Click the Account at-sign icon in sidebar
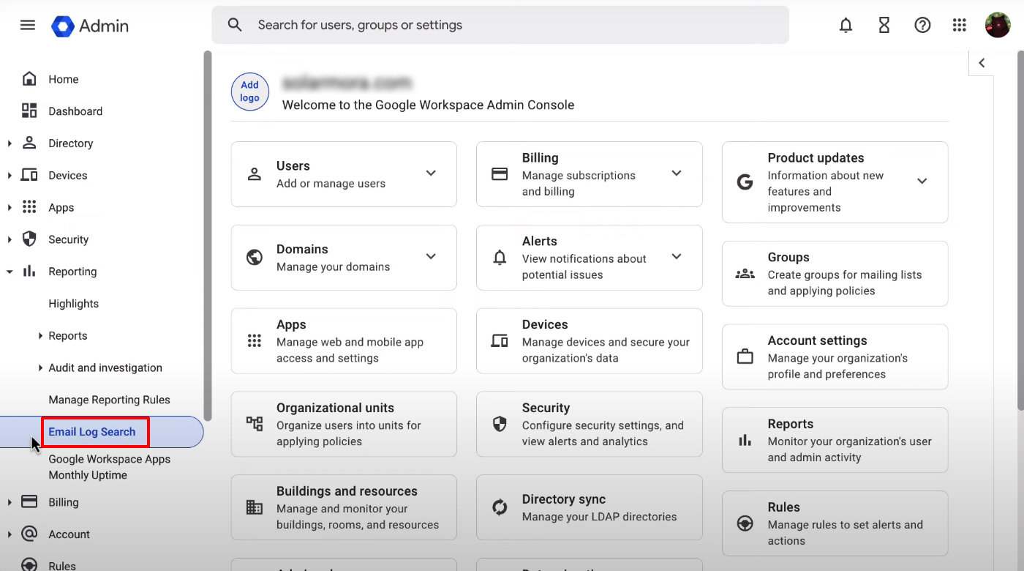This screenshot has width=1024, height=571. (29, 534)
